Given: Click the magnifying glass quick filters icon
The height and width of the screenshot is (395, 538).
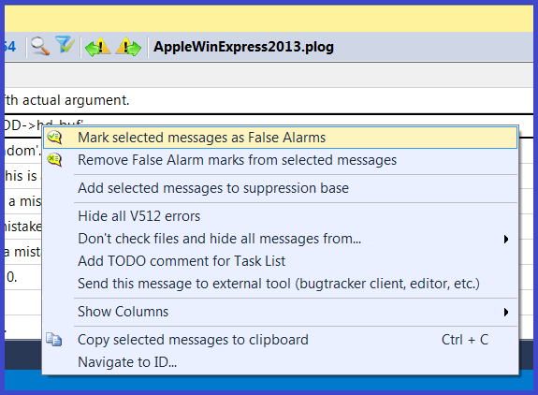Looking at the screenshot, I should [x=40, y=46].
